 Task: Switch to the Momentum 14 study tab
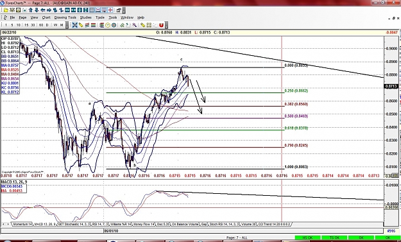[x=22, y=224]
